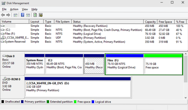Click the Back arrow in the toolbar
Viewport: 188px width, 110px height.
point(3,15)
